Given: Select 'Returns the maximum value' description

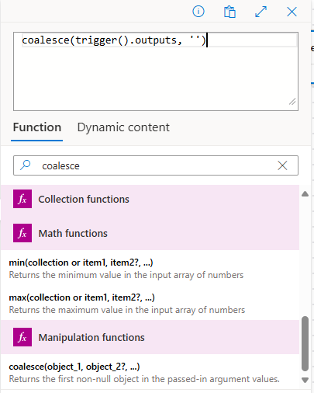Looking at the screenshot, I should [127, 310].
